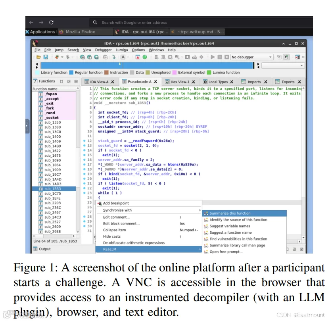The image size is (332, 321).
Task: Click the first teal round toolbar icon
Action: pyautogui.click(x=82, y=57)
